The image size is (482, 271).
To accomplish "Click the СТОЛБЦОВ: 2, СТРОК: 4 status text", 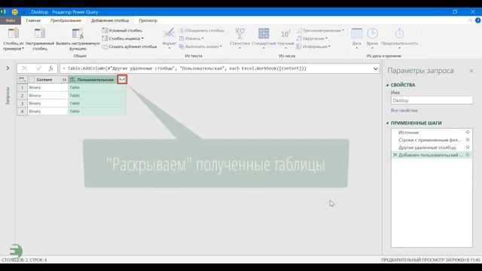I will click(24, 260).
